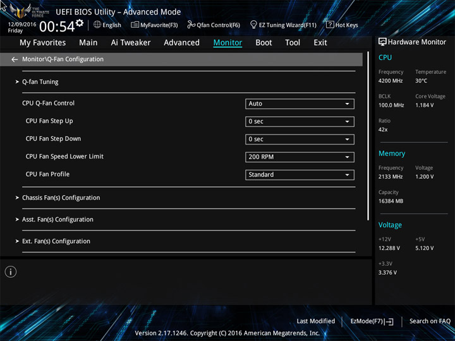Click the date 12/09/2016 Friday
The width and height of the screenshot is (455, 341).
point(22,27)
